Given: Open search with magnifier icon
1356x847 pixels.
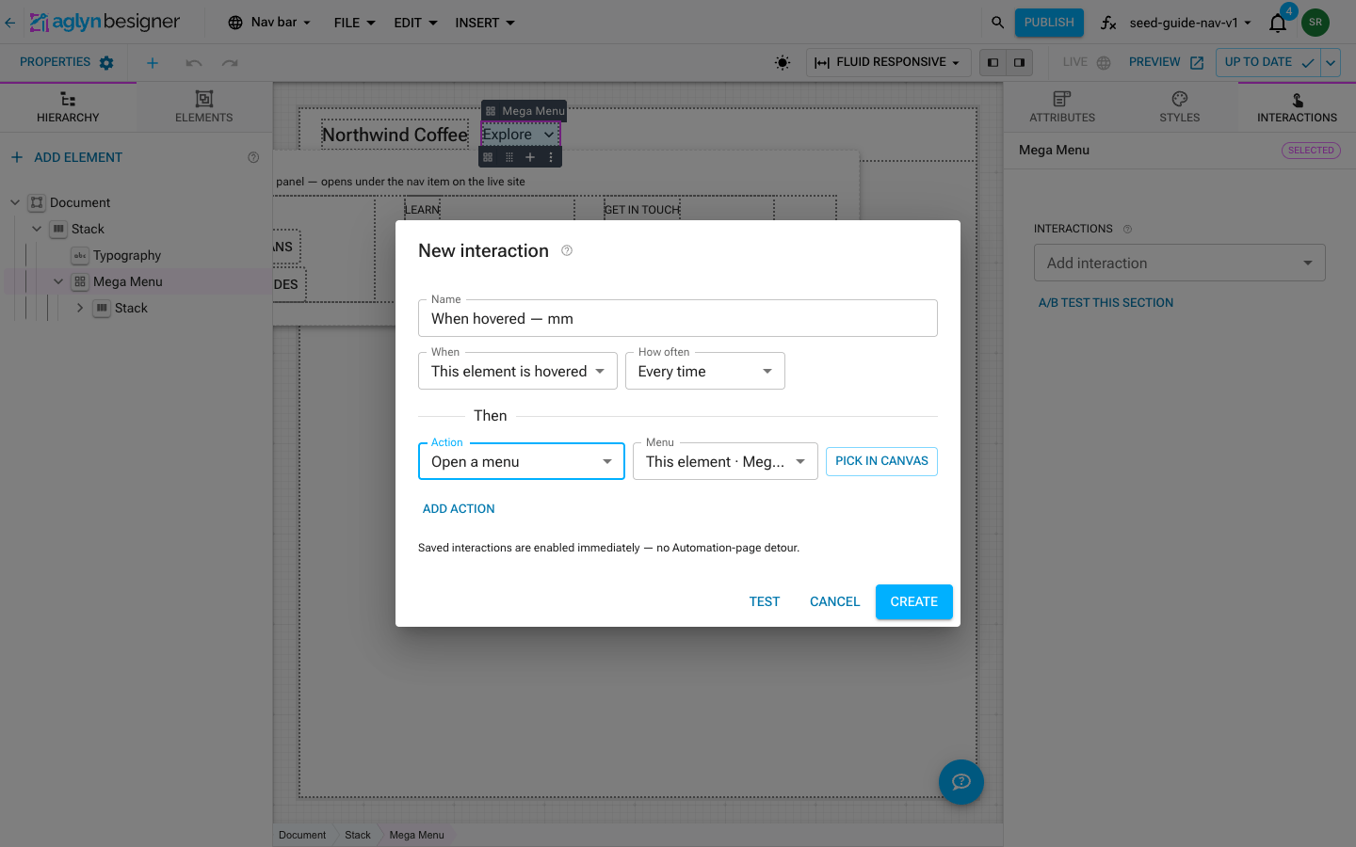Looking at the screenshot, I should tap(997, 23).
